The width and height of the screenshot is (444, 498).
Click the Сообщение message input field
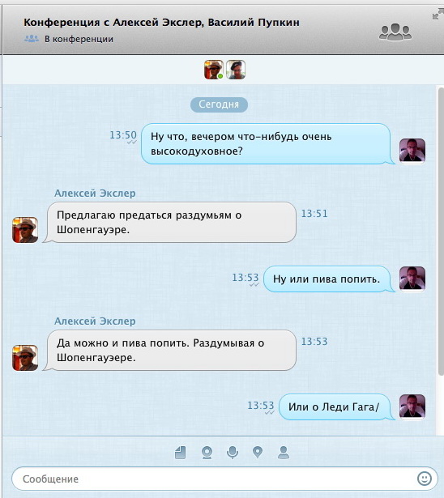coord(224,479)
